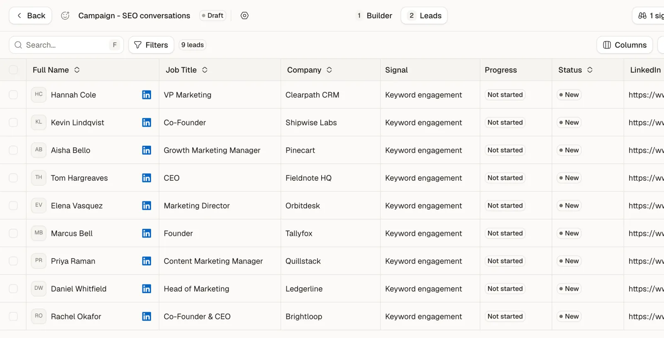This screenshot has width=664, height=338.
Task: Click the Draft status badge
Action: point(213,15)
